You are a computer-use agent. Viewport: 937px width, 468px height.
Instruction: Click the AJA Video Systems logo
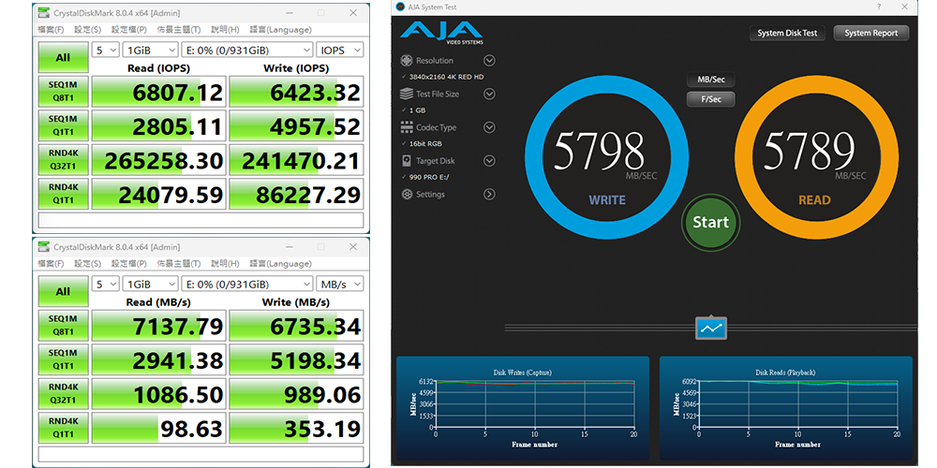click(x=441, y=33)
